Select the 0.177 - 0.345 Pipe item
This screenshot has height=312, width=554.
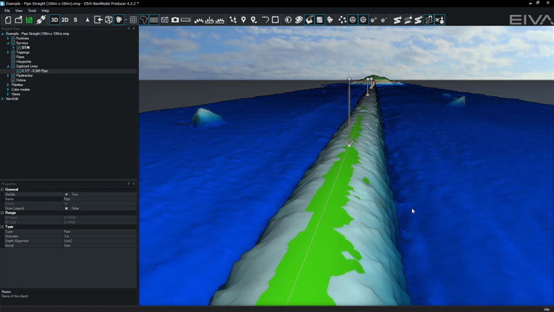(x=35, y=71)
